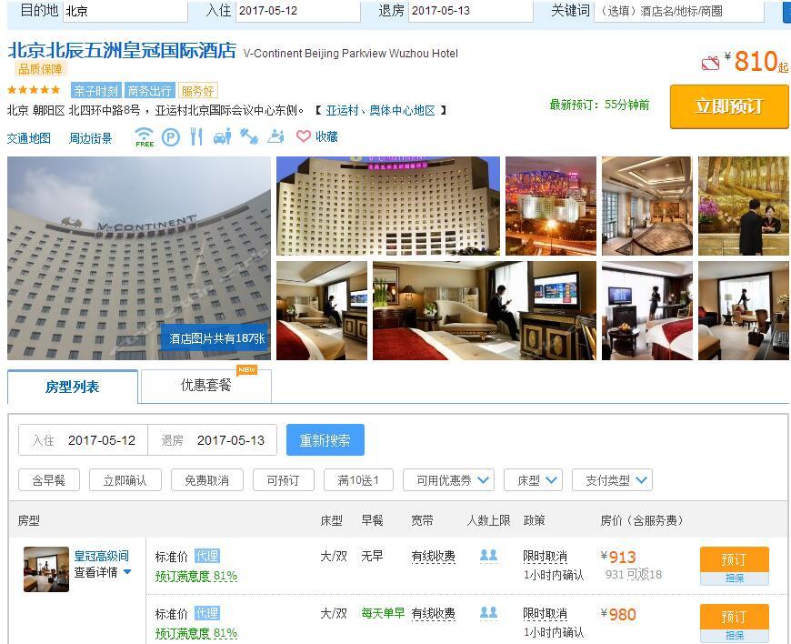Viewport: 791px width, 644px height.
Task: Open the 周边街景 street view link
Action: click(90, 138)
